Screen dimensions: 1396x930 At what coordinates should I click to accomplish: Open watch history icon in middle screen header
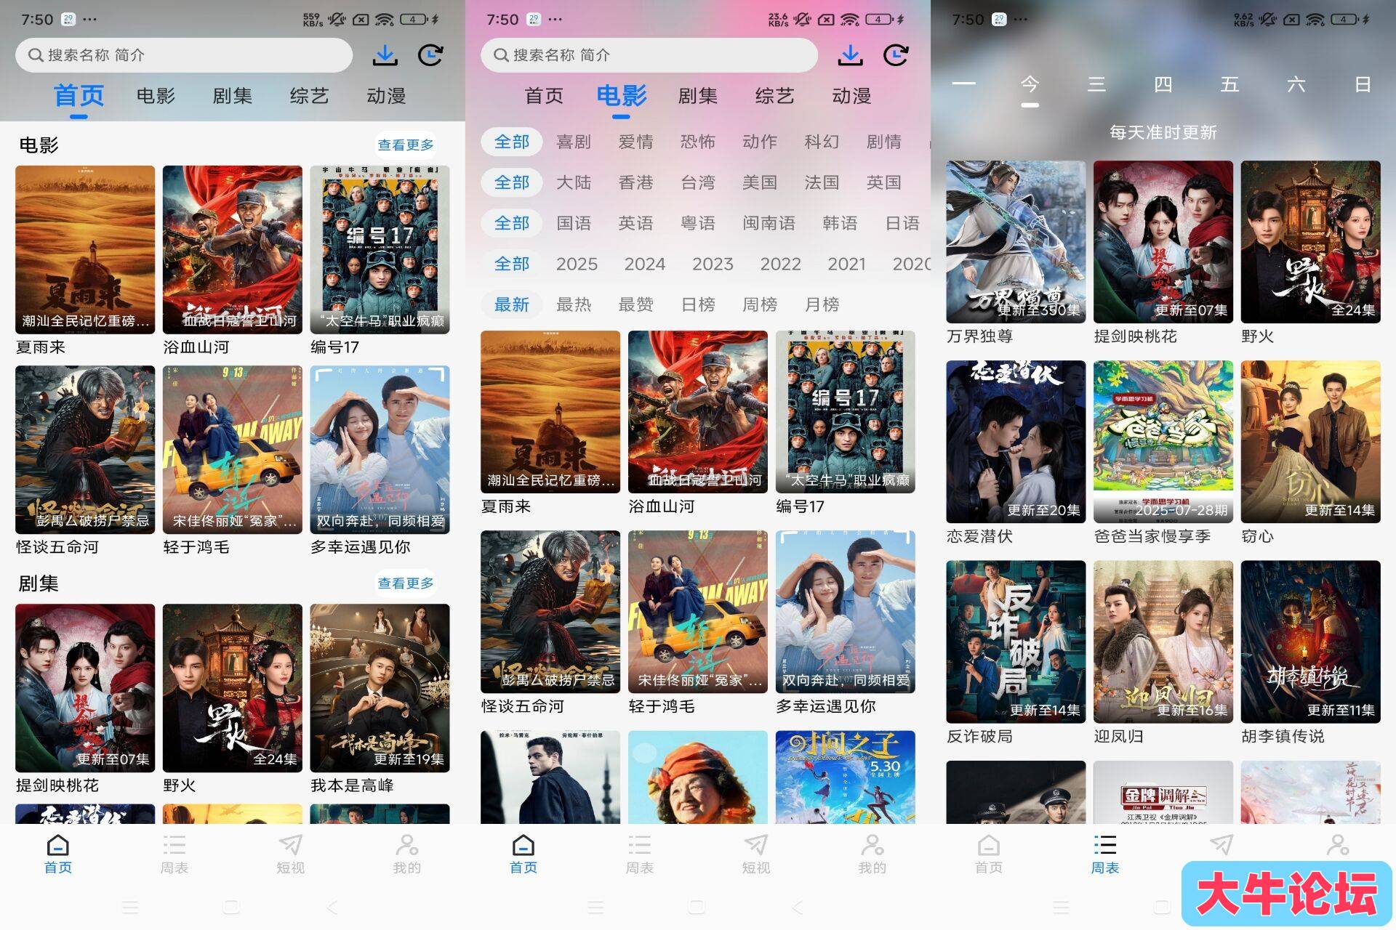tap(896, 55)
